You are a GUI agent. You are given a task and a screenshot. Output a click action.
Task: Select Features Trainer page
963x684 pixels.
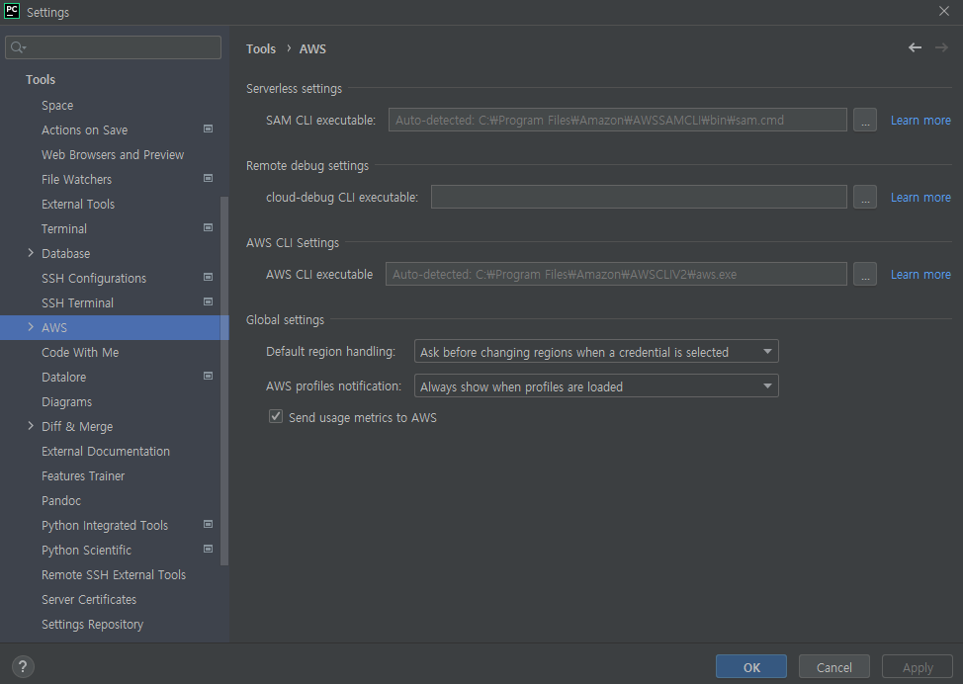[83, 475]
